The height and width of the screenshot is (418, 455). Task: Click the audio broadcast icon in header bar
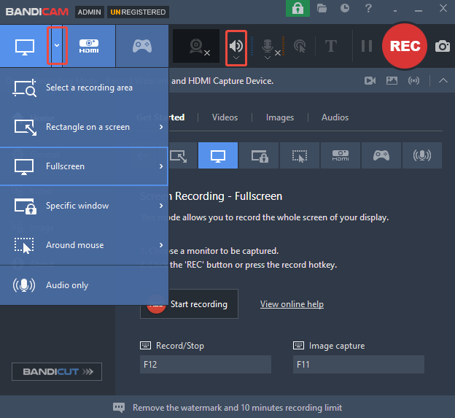pyautogui.click(x=413, y=81)
